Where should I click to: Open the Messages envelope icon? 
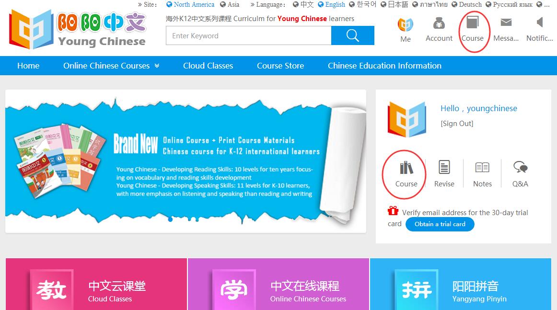tap(506, 23)
